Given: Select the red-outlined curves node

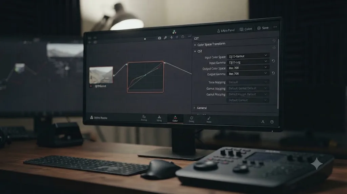Looking at the screenshot, I should [146, 77].
